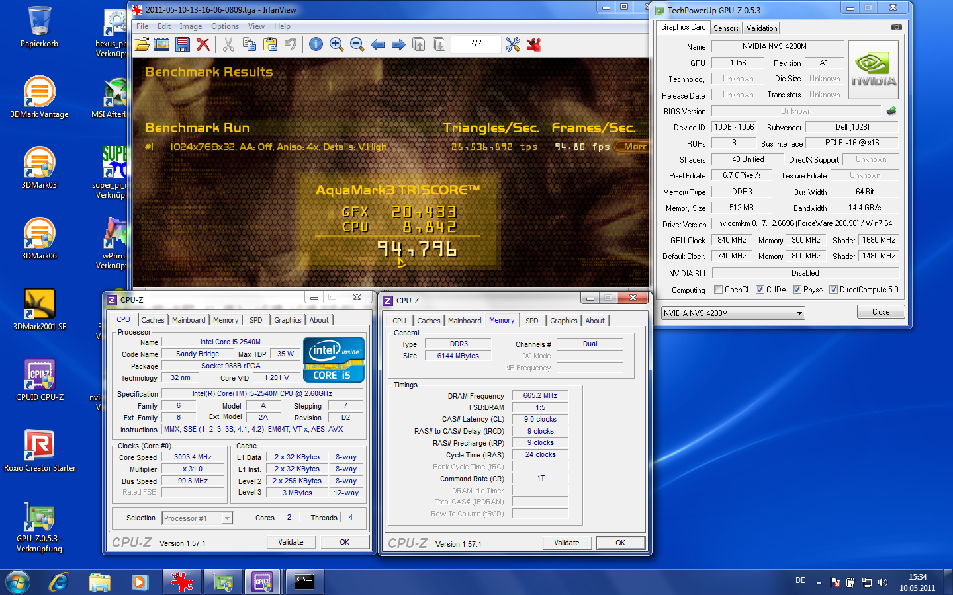Switch to command prompt taskbar item

(x=304, y=582)
